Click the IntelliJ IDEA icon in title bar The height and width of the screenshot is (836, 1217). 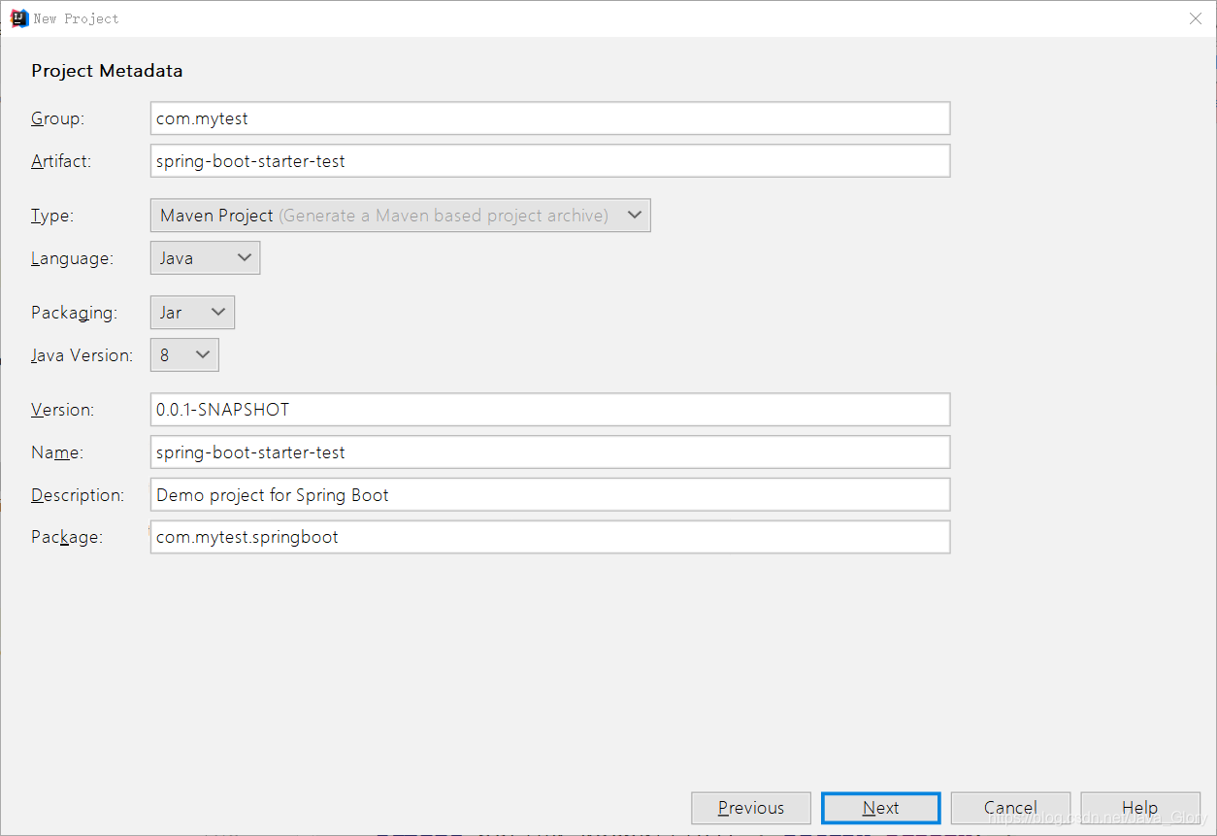(18, 17)
